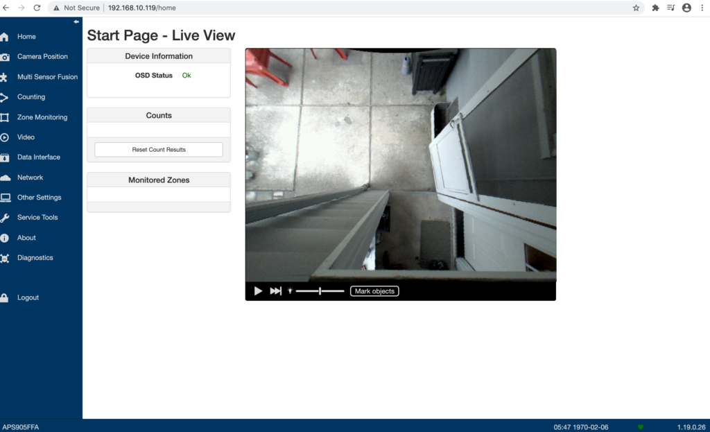This screenshot has height=432, width=710.
Task: Click the brightness light icon
Action: [290, 291]
